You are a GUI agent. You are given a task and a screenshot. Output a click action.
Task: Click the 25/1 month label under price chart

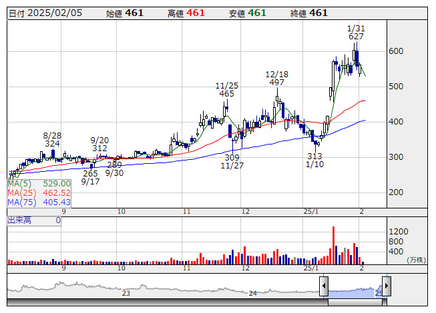coord(311,212)
